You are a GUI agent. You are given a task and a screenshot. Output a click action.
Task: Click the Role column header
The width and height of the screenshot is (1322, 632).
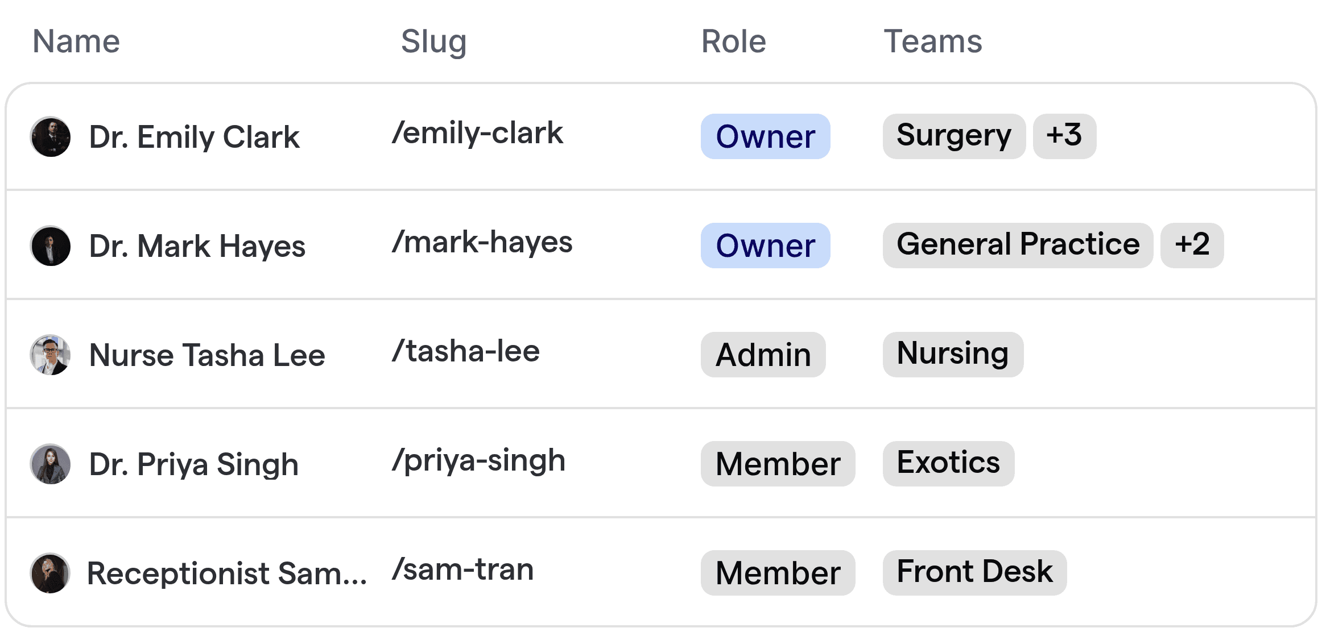(733, 40)
